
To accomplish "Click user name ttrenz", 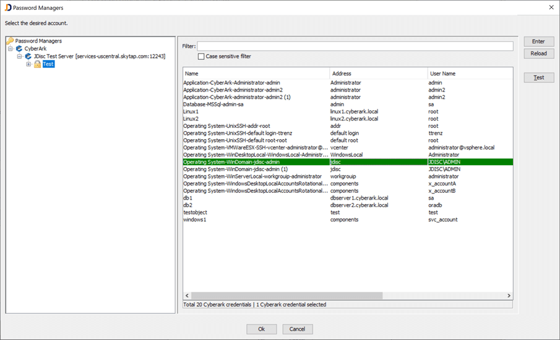I will pos(436,133).
